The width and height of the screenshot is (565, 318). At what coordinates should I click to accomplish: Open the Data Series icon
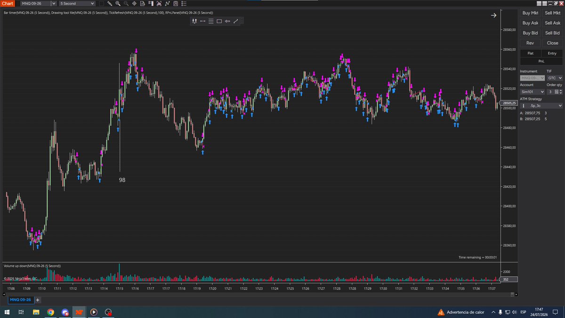[x=160, y=3]
